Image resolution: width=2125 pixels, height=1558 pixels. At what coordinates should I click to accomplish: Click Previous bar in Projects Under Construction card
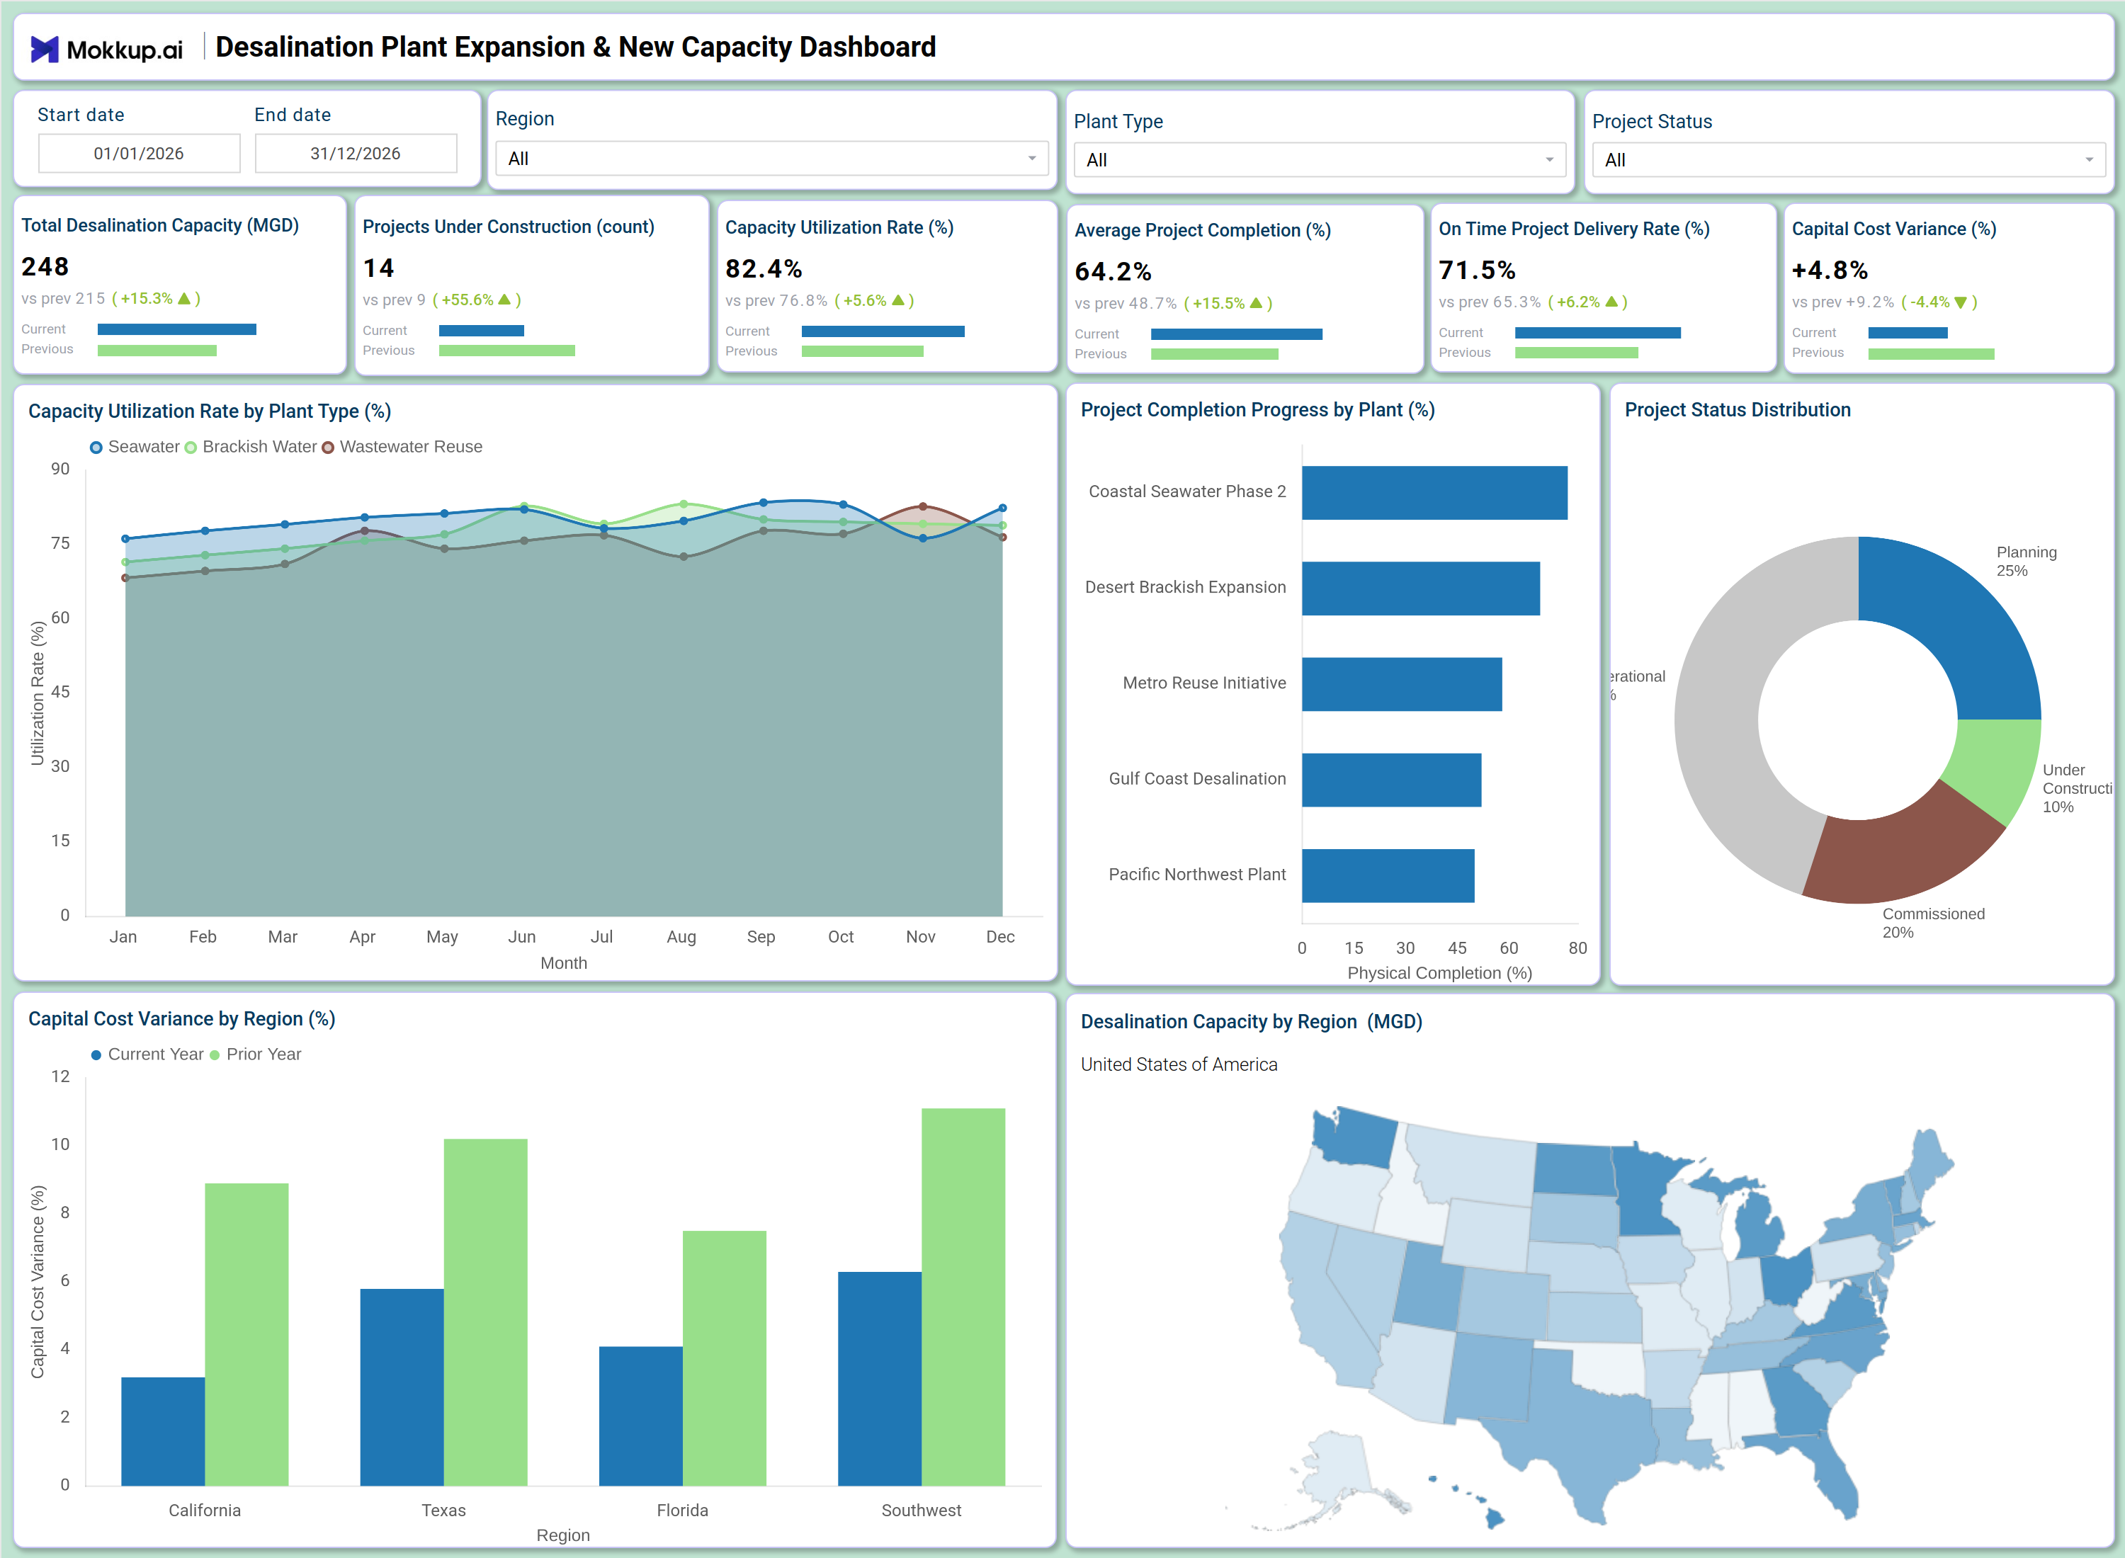[x=506, y=351]
